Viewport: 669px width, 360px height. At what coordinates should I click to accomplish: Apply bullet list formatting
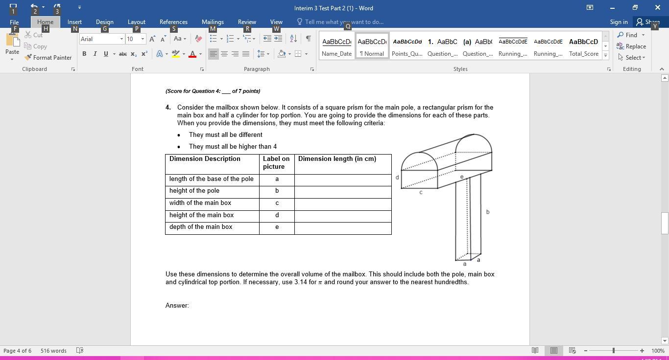coord(213,39)
